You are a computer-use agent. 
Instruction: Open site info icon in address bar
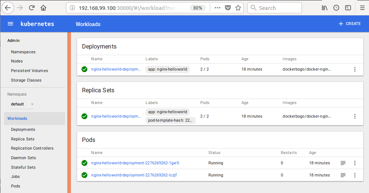click(72, 8)
